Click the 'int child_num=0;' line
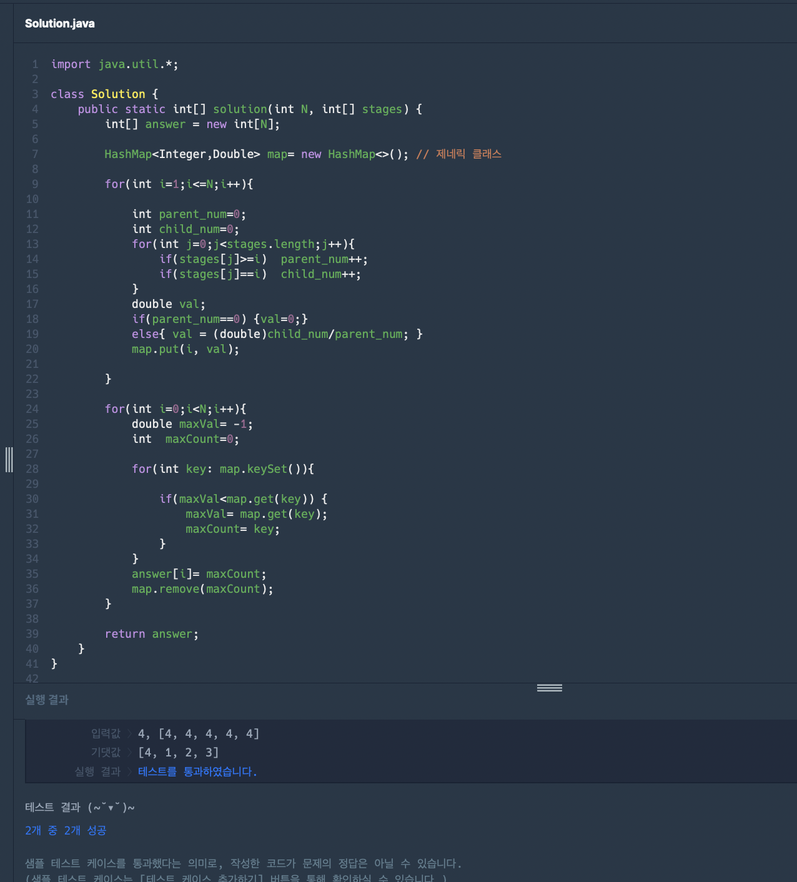Screen dimensions: 797x882 click(186, 229)
